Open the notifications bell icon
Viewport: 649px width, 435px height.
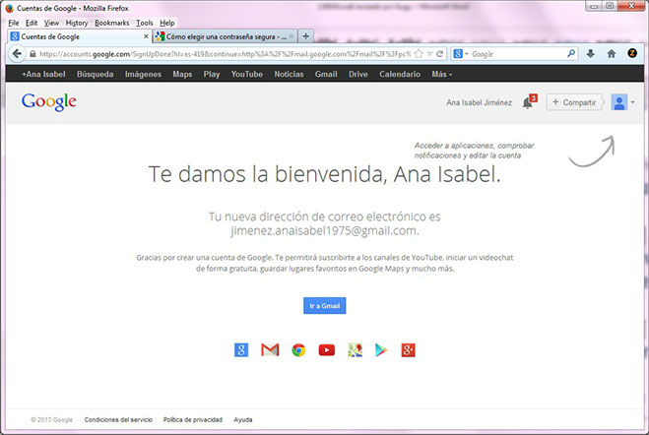click(x=528, y=102)
